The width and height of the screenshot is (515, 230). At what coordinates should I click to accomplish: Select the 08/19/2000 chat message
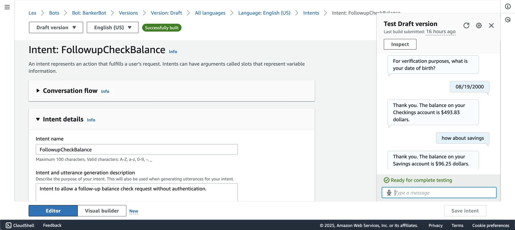click(x=469, y=87)
